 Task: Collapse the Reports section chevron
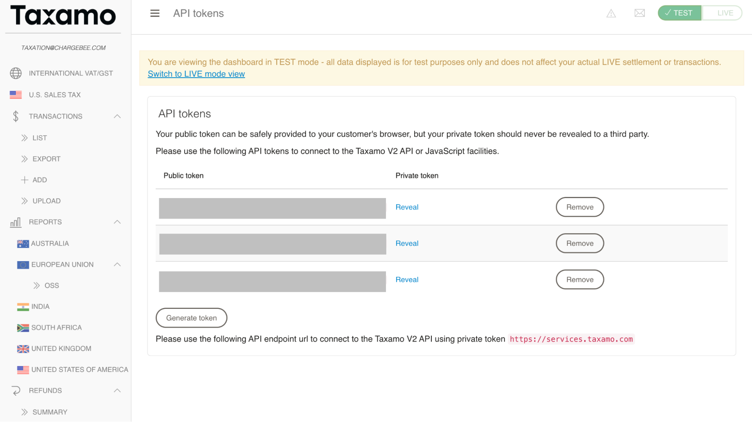(117, 222)
